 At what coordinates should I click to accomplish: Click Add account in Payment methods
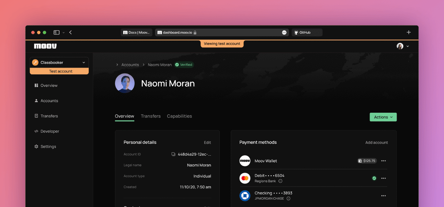(377, 142)
